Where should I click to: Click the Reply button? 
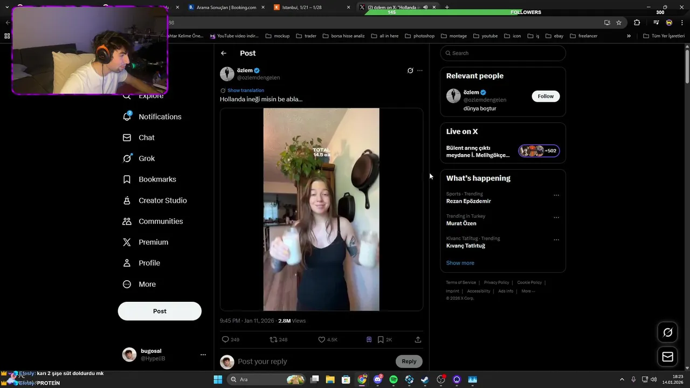[409, 362]
